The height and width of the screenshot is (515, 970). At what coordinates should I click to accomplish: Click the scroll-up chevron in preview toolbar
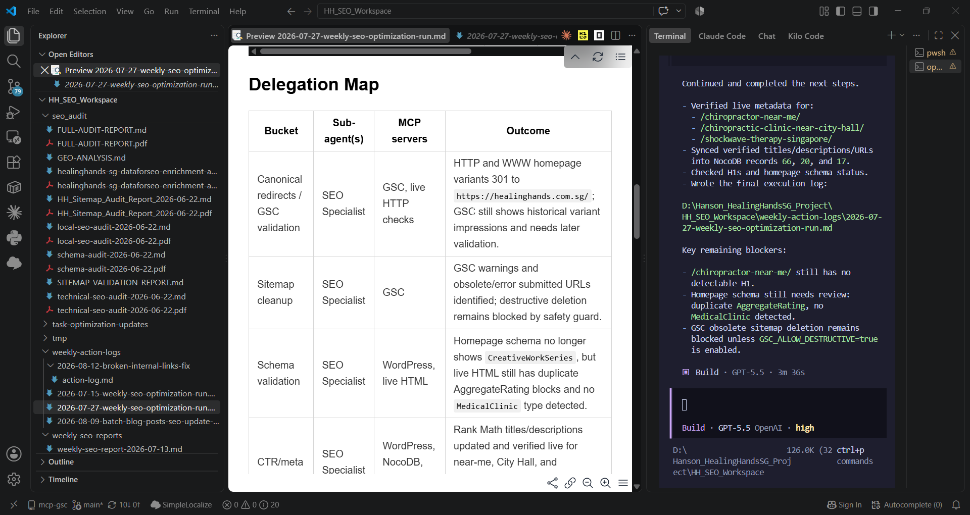point(575,57)
